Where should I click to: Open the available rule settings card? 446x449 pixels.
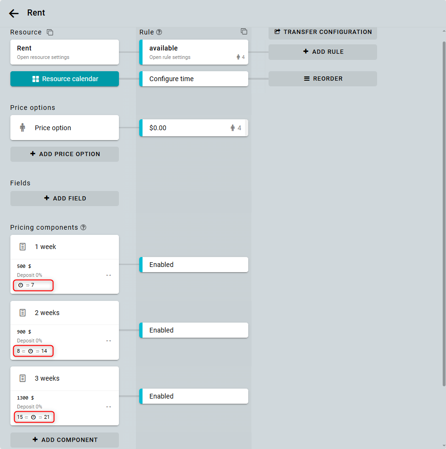click(194, 52)
